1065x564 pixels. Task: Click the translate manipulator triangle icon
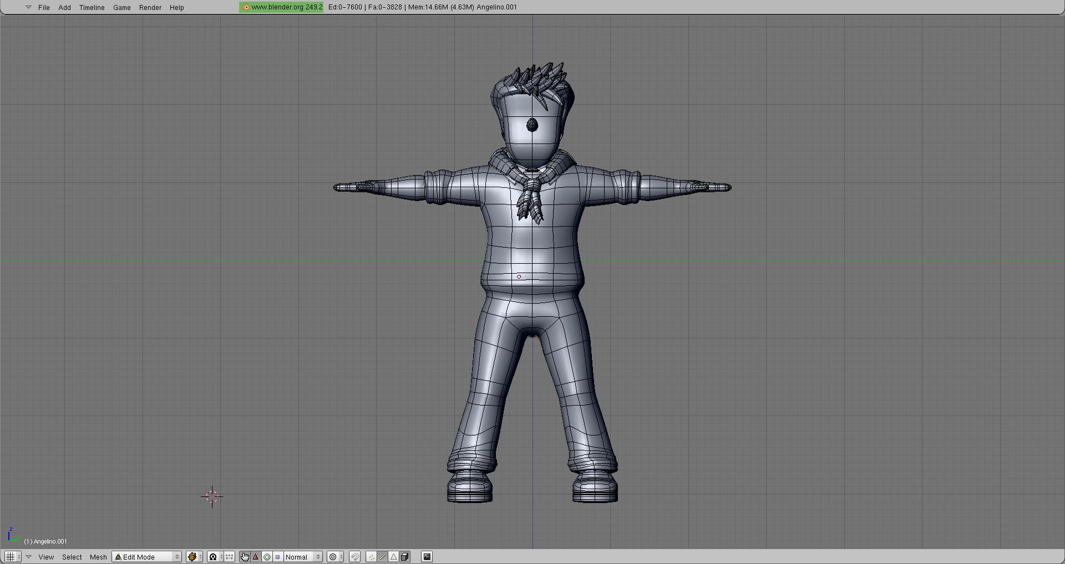coord(256,557)
